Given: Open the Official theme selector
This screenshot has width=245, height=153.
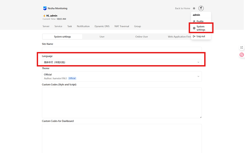Looking at the screenshot, I should point(122,76).
